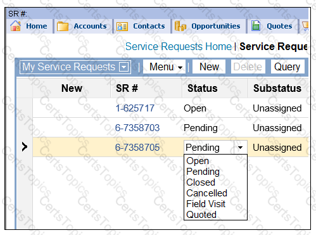This screenshot has height=235, width=316.
Task: Select Closed from the status list
Action: pos(201,182)
